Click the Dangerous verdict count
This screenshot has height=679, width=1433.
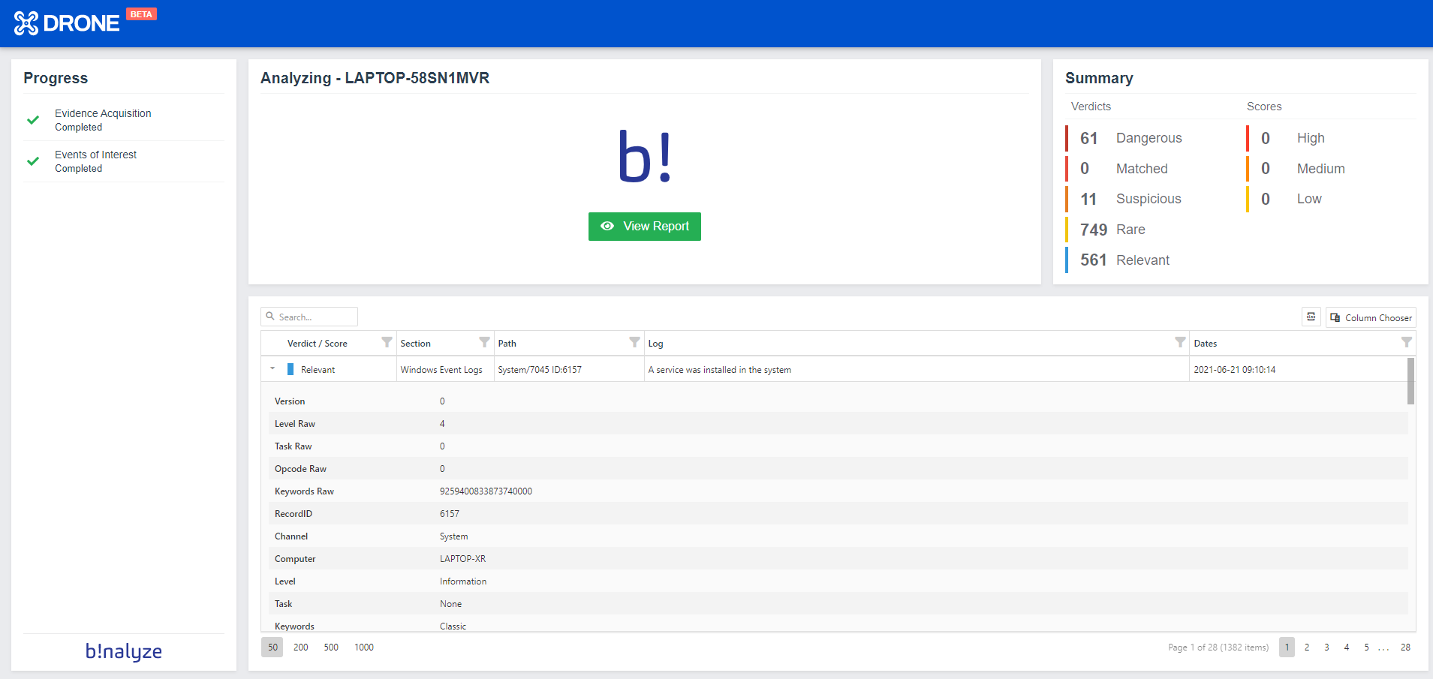click(x=1088, y=138)
